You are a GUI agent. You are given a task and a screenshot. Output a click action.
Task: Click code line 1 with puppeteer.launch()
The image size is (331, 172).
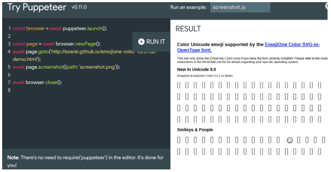coord(60,28)
